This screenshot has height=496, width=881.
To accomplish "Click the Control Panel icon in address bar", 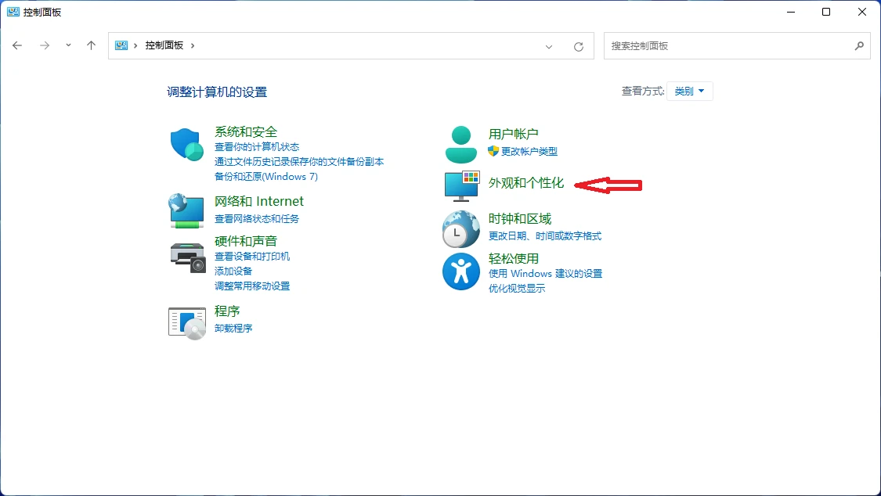I will (121, 45).
